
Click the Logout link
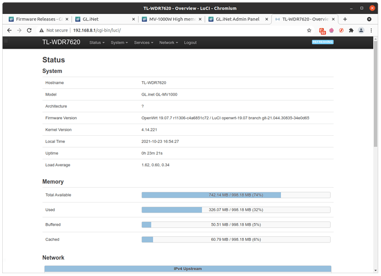(190, 43)
